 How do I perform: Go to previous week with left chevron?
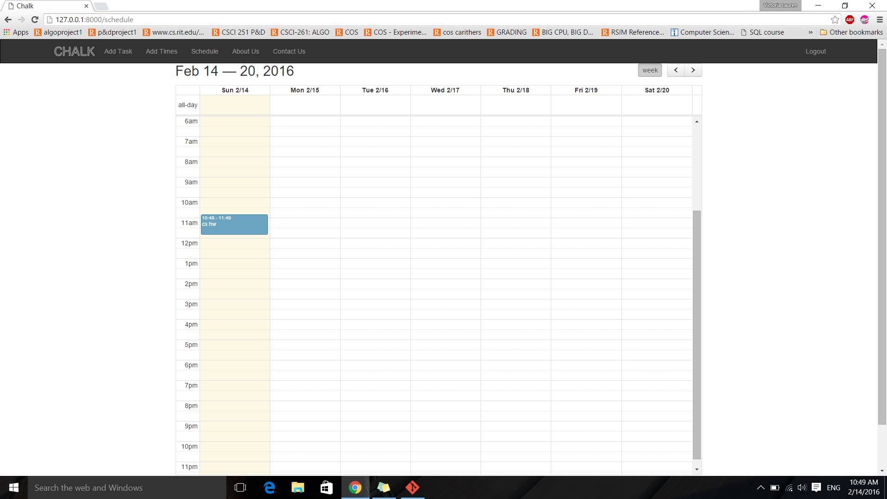[676, 70]
